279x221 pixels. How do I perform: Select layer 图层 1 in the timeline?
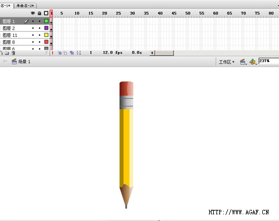point(25,21)
